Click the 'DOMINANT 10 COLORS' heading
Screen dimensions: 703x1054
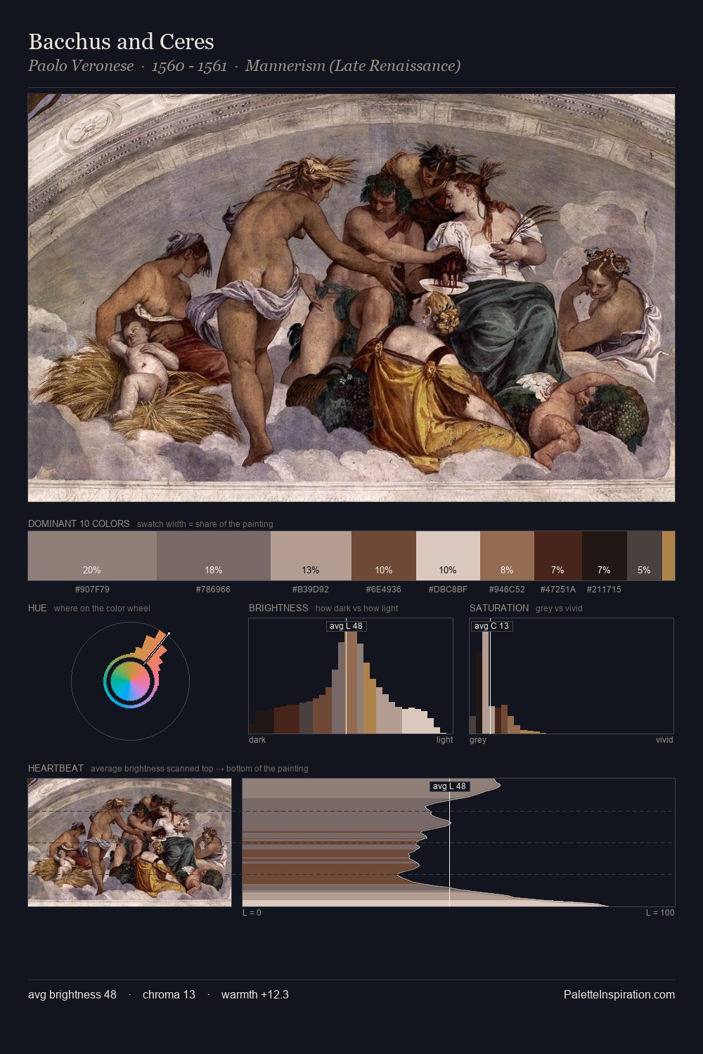(79, 523)
